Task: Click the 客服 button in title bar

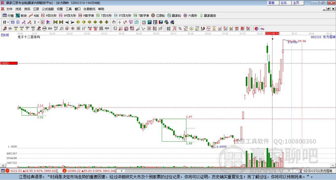Action: coord(273,3)
